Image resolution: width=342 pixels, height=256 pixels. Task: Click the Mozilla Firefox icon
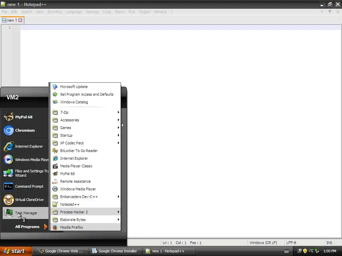55,227
